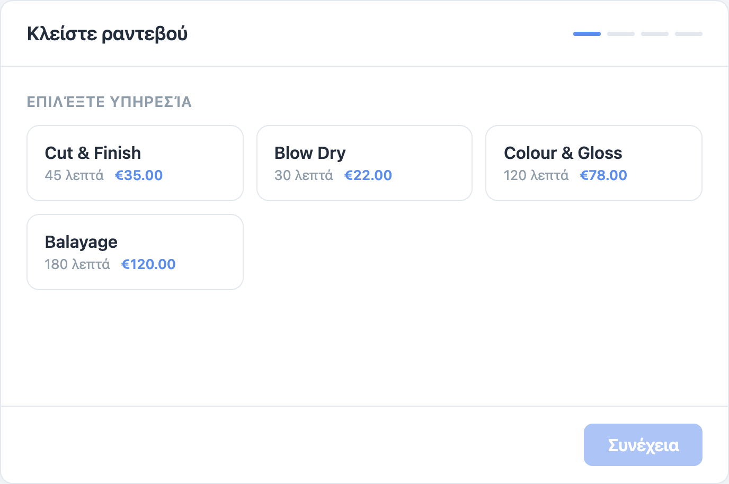The width and height of the screenshot is (729, 484).
Task: Jump to the second progress step indicator
Action: coord(621,34)
